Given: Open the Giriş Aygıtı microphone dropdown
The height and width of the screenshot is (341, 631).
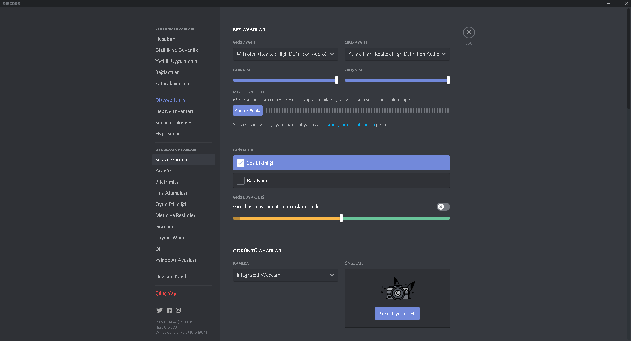Looking at the screenshot, I should [286, 54].
